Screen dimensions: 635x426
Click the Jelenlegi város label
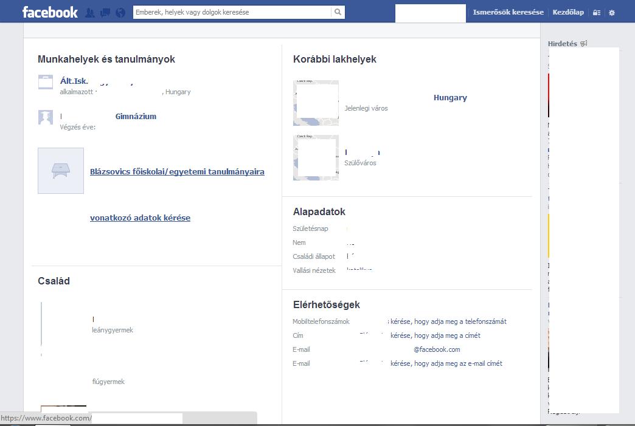point(366,108)
